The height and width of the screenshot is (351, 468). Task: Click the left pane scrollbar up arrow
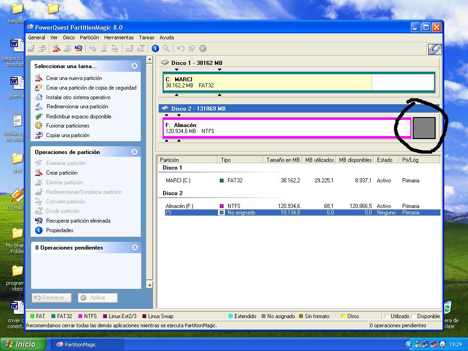[149, 59]
